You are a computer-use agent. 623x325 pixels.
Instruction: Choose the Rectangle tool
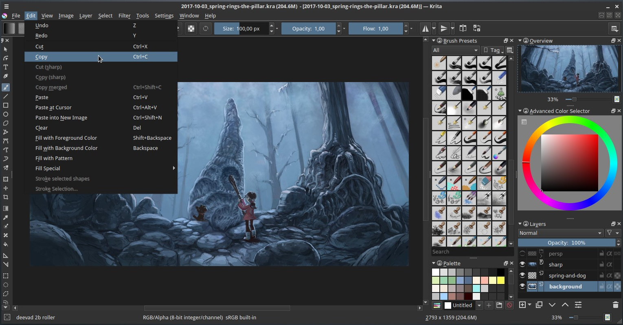point(6,106)
